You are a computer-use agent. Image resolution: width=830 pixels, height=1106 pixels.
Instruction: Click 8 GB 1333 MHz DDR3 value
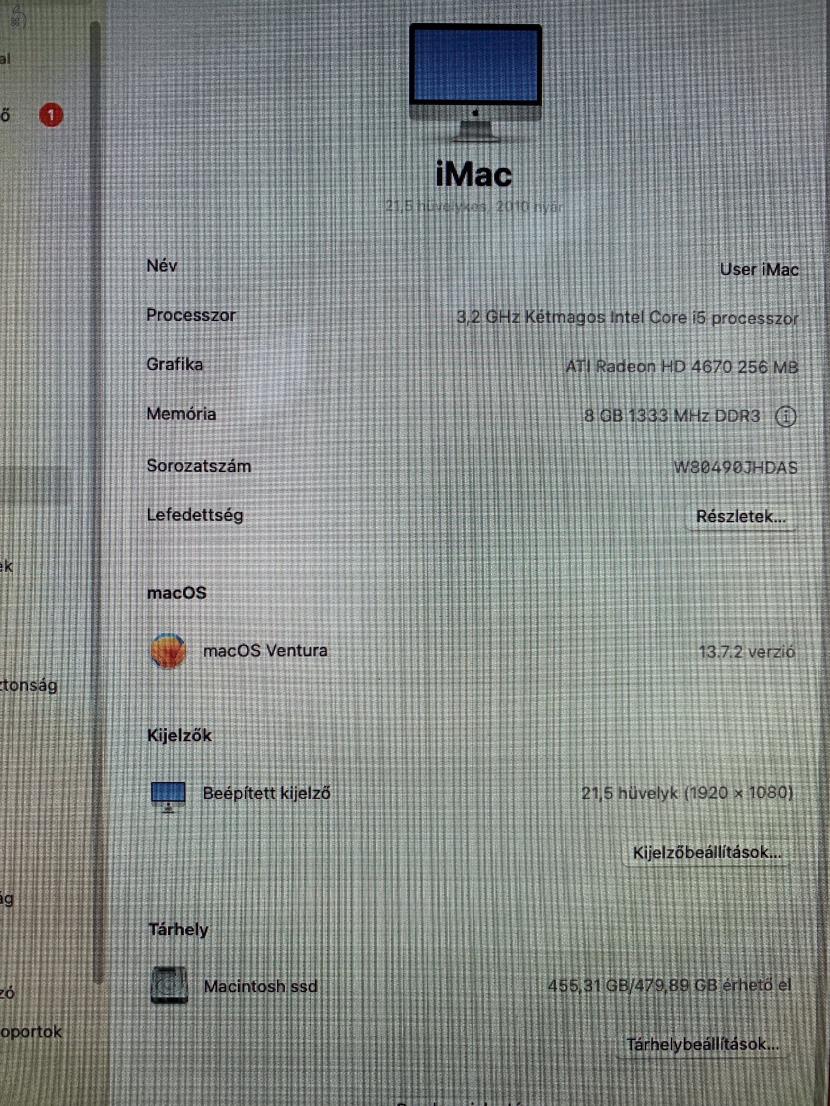point(672,416)
